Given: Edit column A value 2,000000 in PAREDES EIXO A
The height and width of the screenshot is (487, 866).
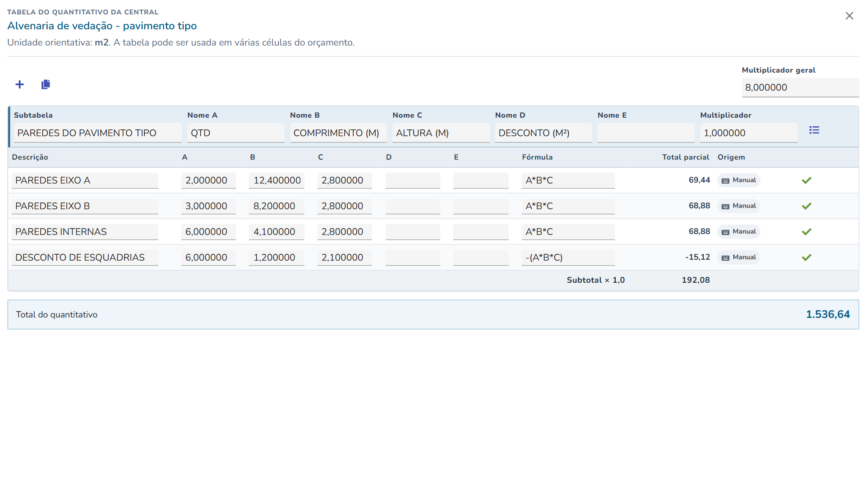Looking at the screenshot, I should point(208,180).
